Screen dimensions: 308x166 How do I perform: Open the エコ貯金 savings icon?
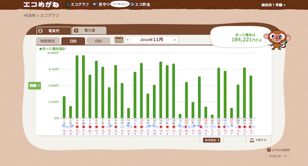coord(132,5)
